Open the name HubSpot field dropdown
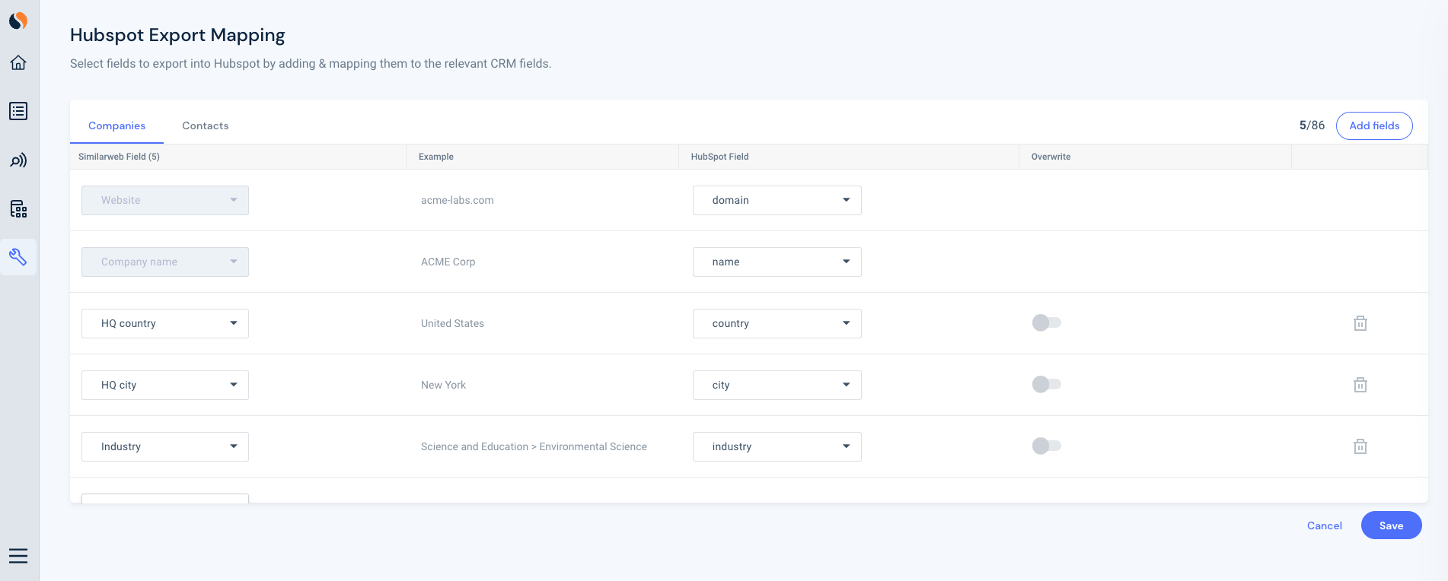 point(777,262)
